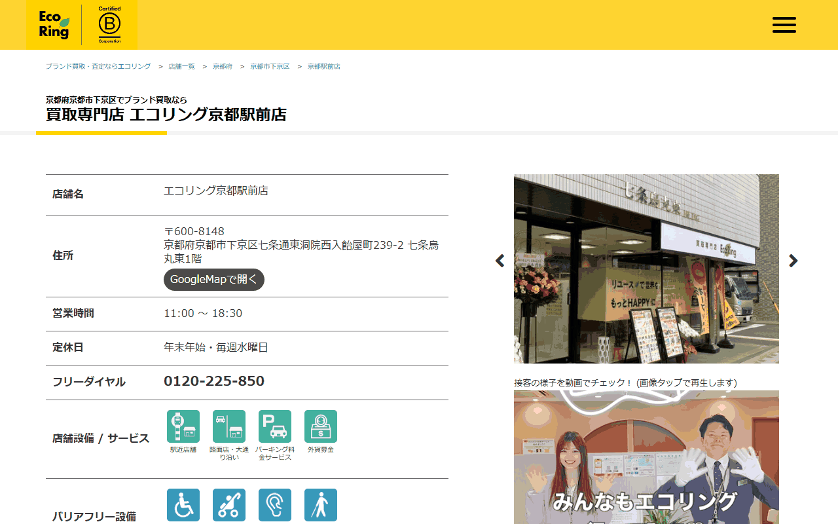The image size is (838, 524).
Task: Click the Eco Ring logo
Action: click(x=54, y=25)
